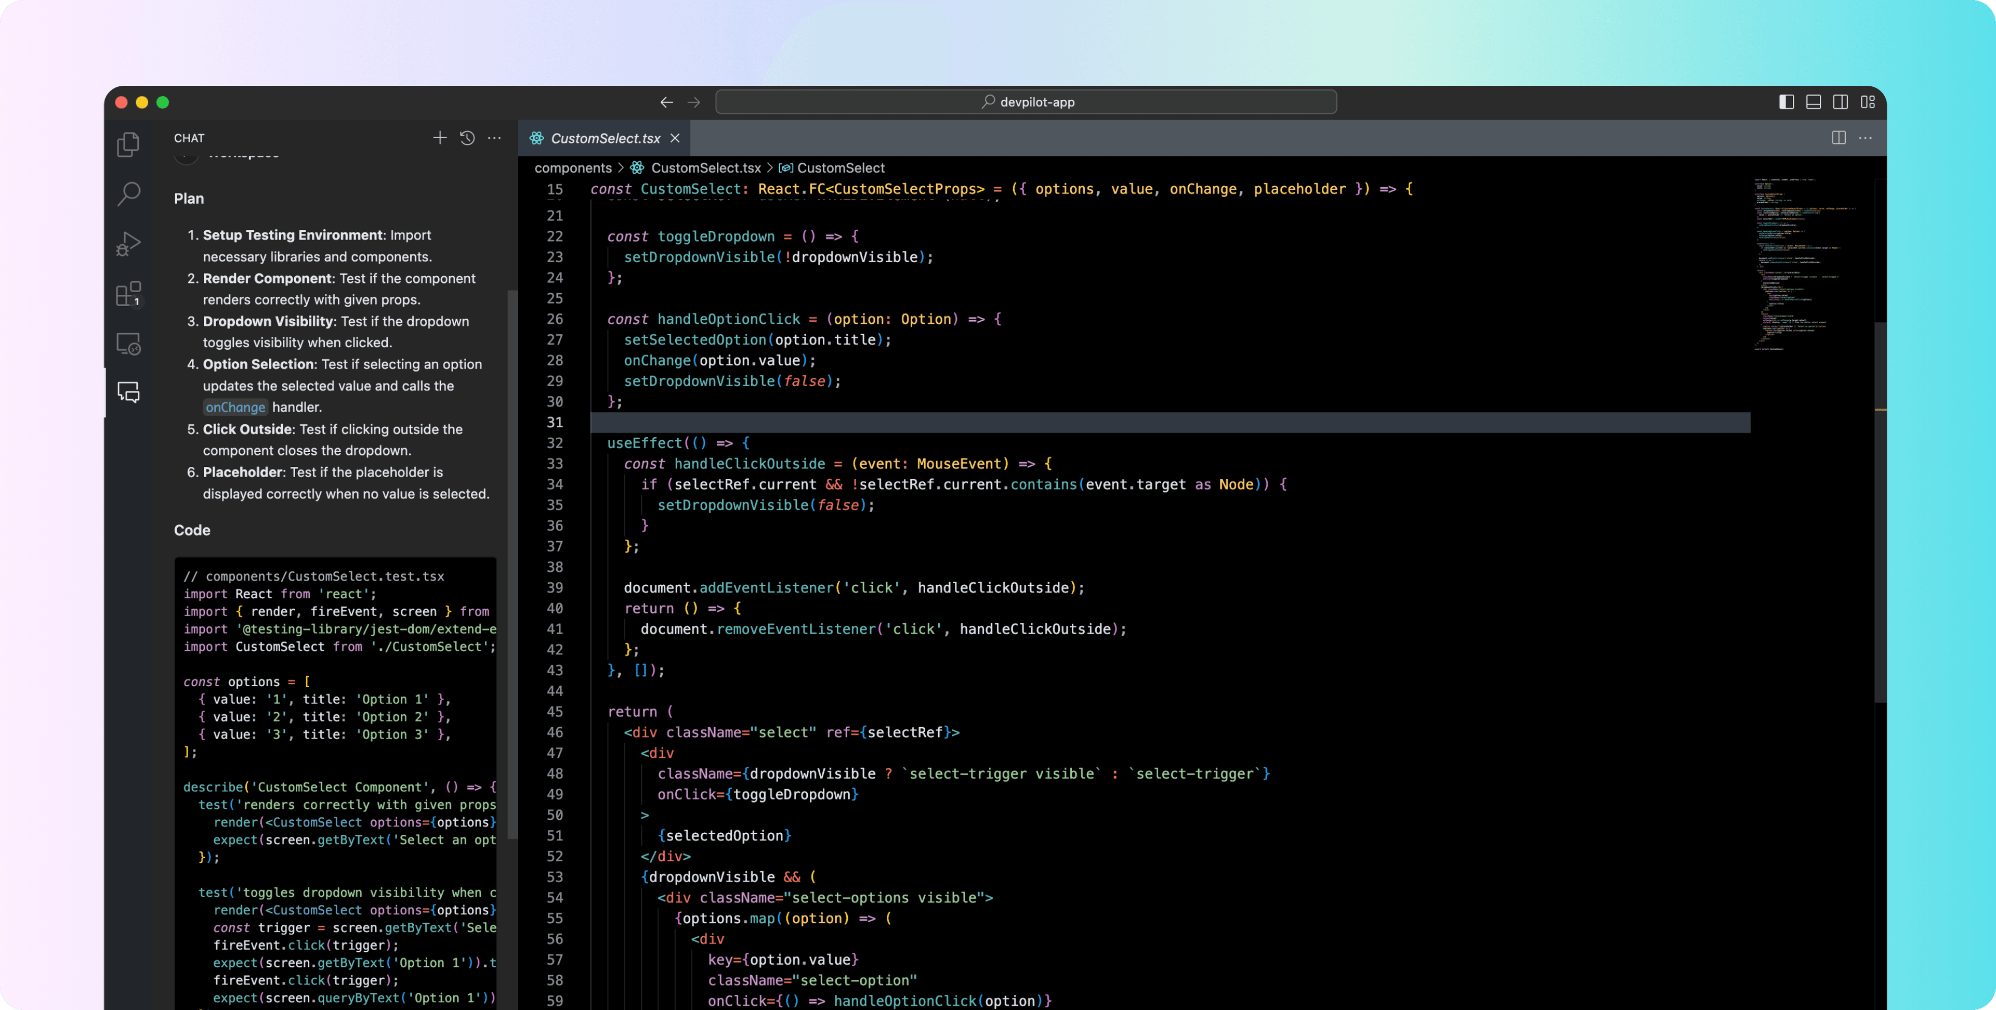1996x1010 pixels.
Task: Click the 'Click Outside' plan step
Action: coord(247,429)
